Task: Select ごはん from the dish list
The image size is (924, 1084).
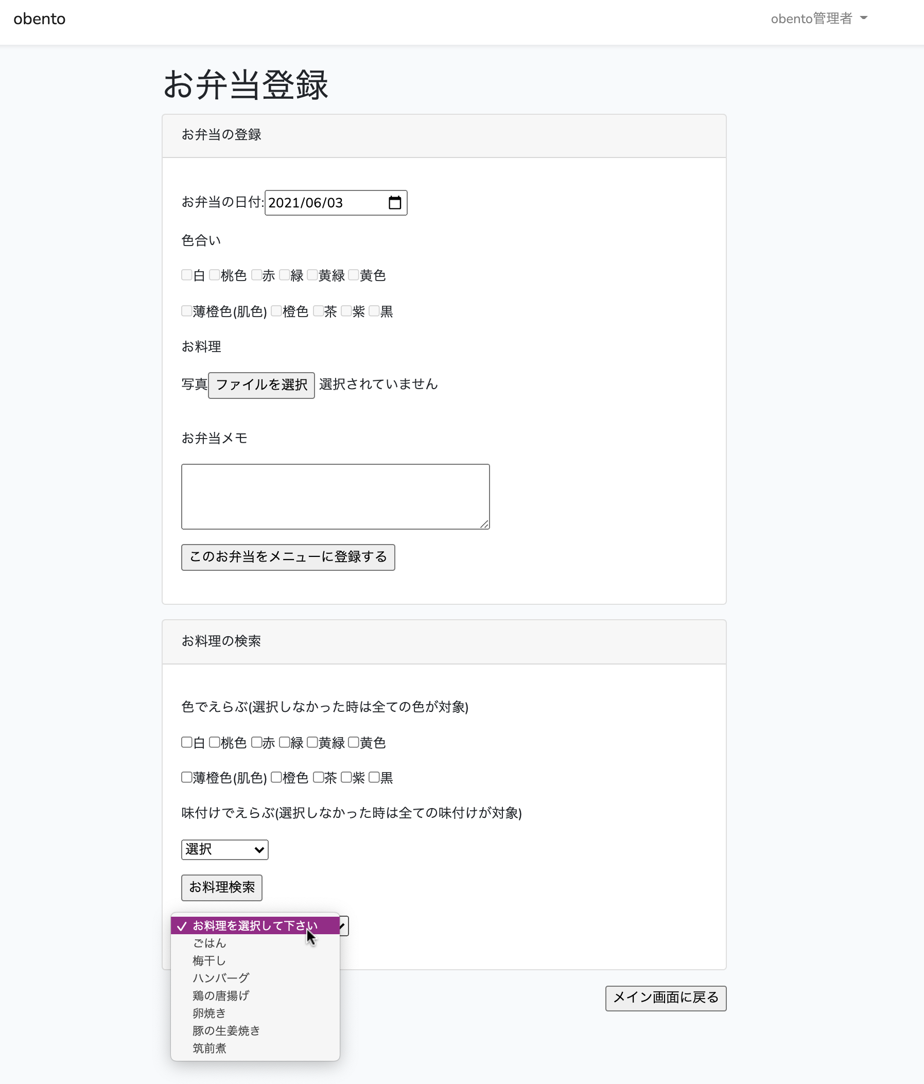Action: tap(210, 943)
